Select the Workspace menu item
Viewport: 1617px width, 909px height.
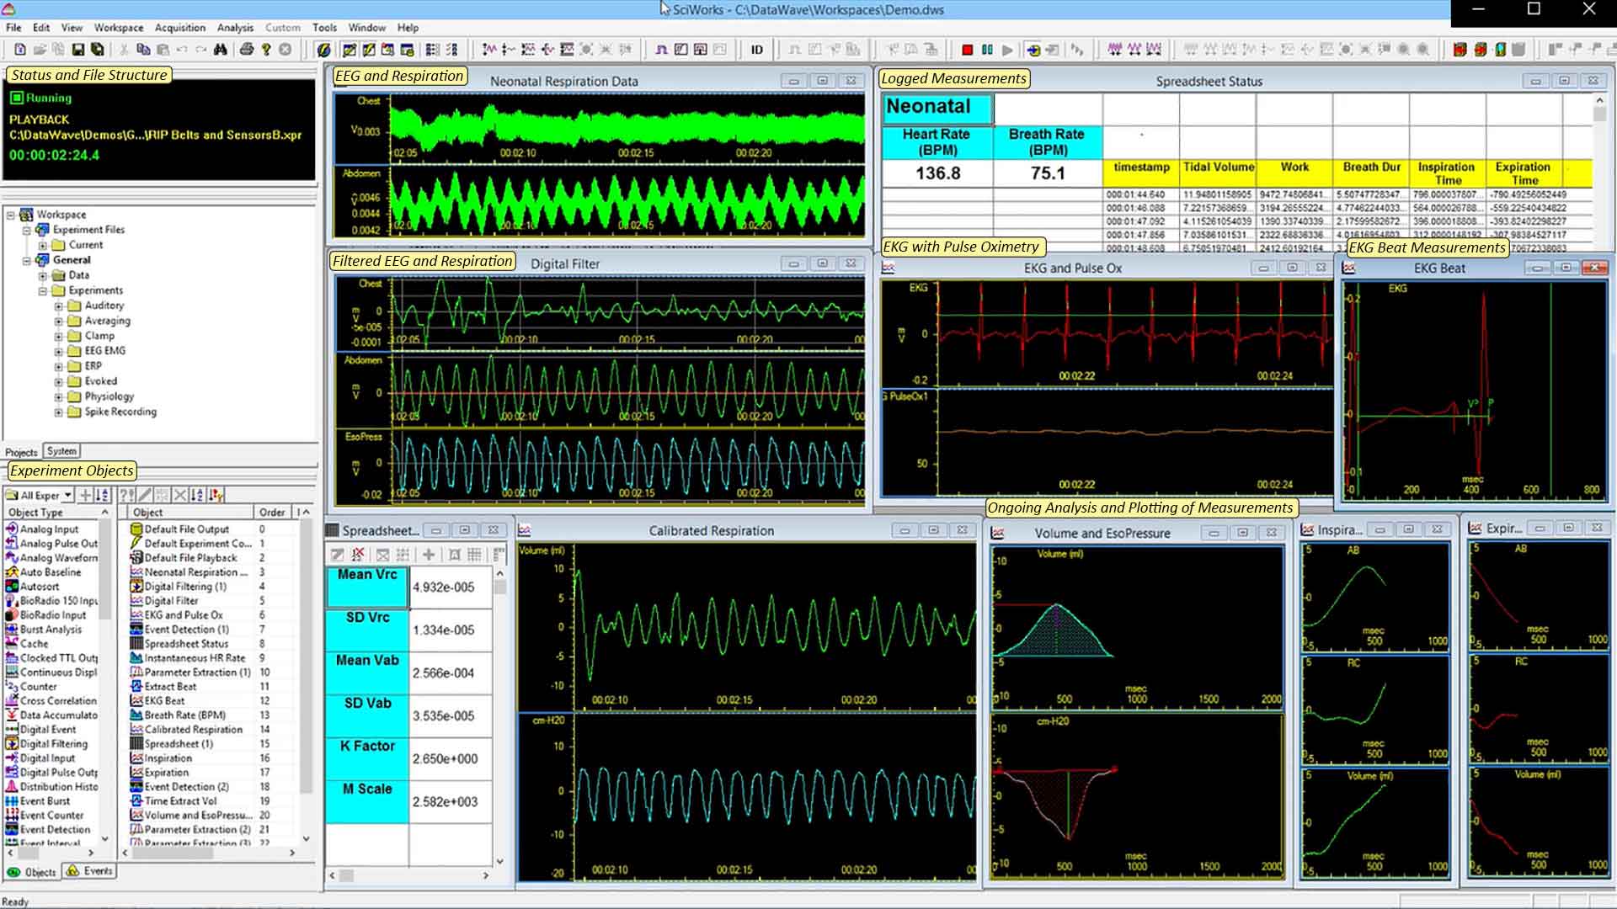point(119,27)
